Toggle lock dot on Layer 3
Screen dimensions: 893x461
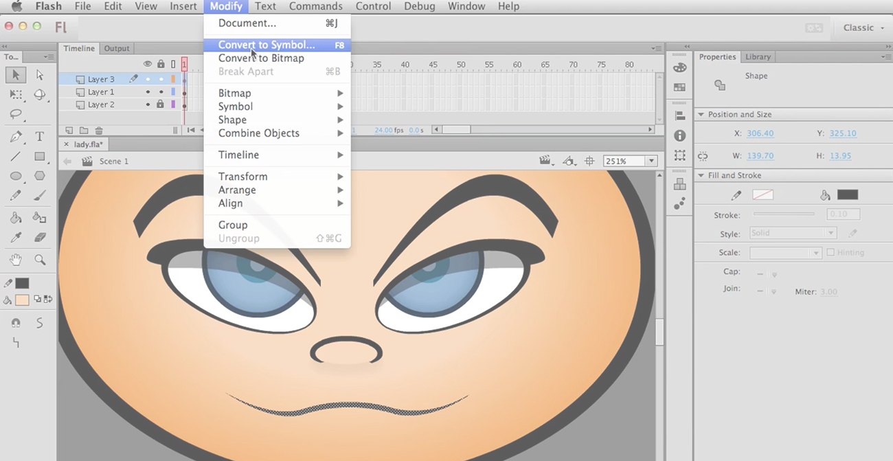tap(161, 79)
